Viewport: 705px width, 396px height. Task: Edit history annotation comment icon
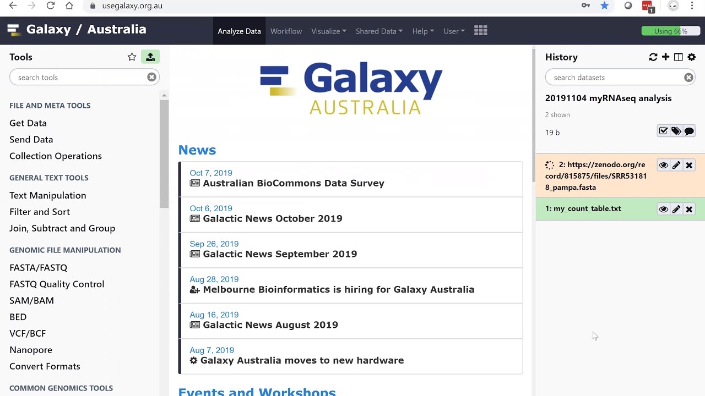(689, 131)
